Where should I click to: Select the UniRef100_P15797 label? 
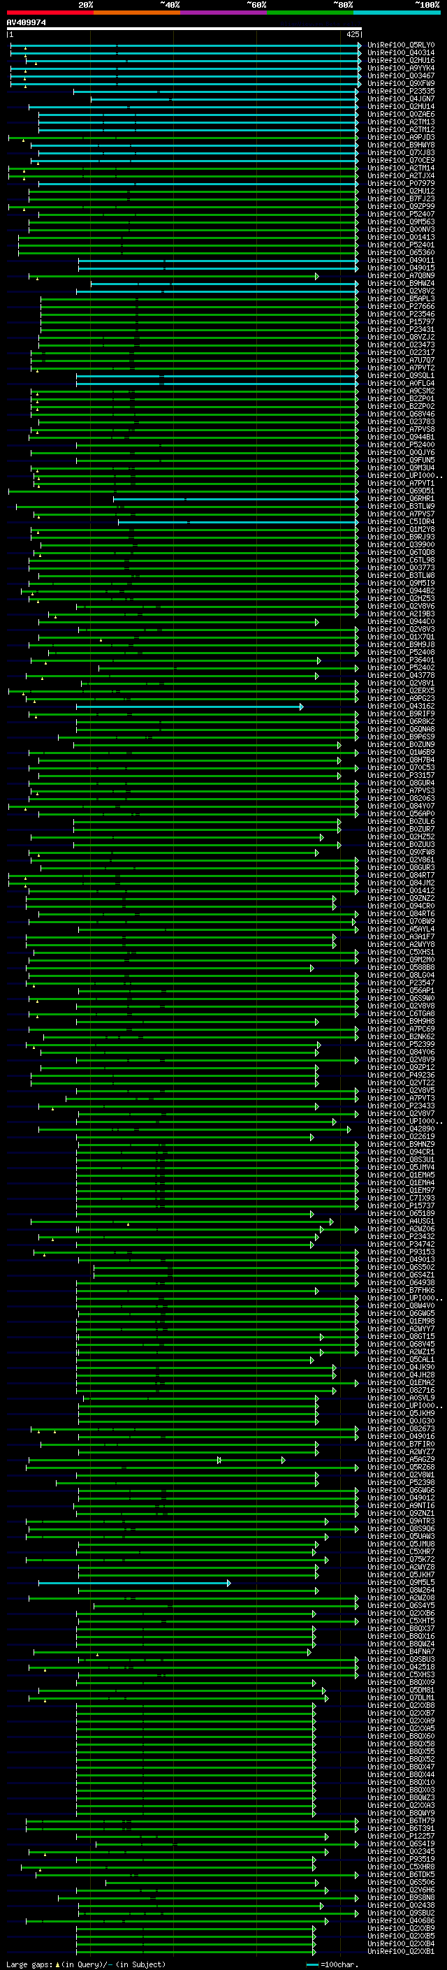401,322
